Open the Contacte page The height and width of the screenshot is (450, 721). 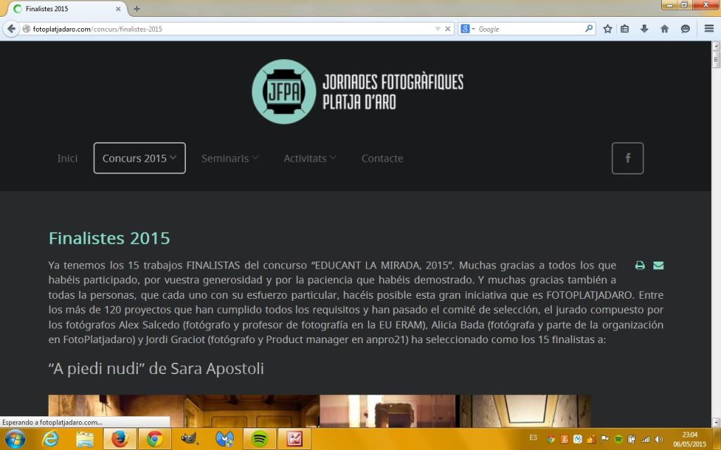(x=382, y=157)
